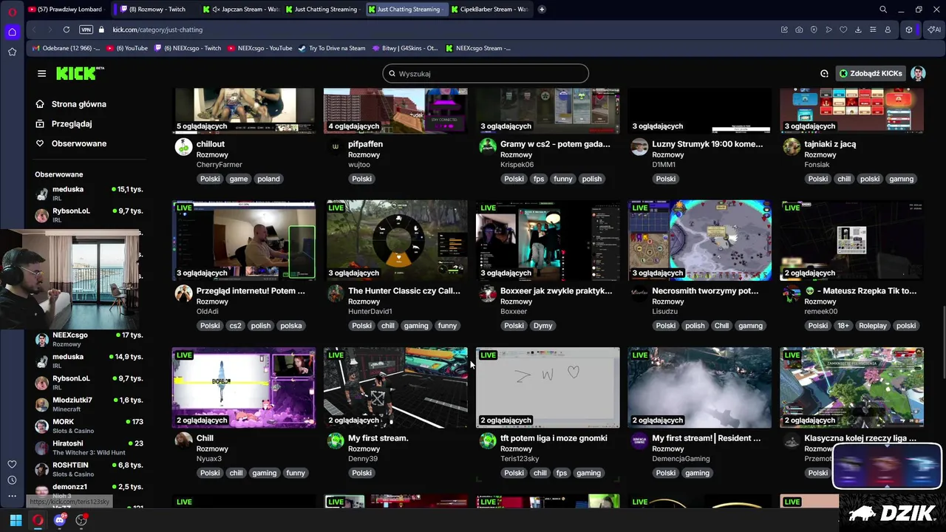Open Bitwy G4Skins bookmark
The height and width of the screenshot is (532, 946).
point(406,48)
